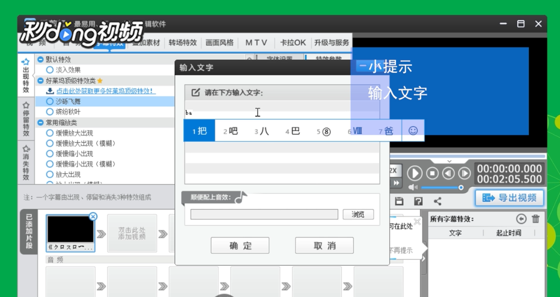
Task: Select 缓慢缩小出现 radio option
Action: point(50,154)
